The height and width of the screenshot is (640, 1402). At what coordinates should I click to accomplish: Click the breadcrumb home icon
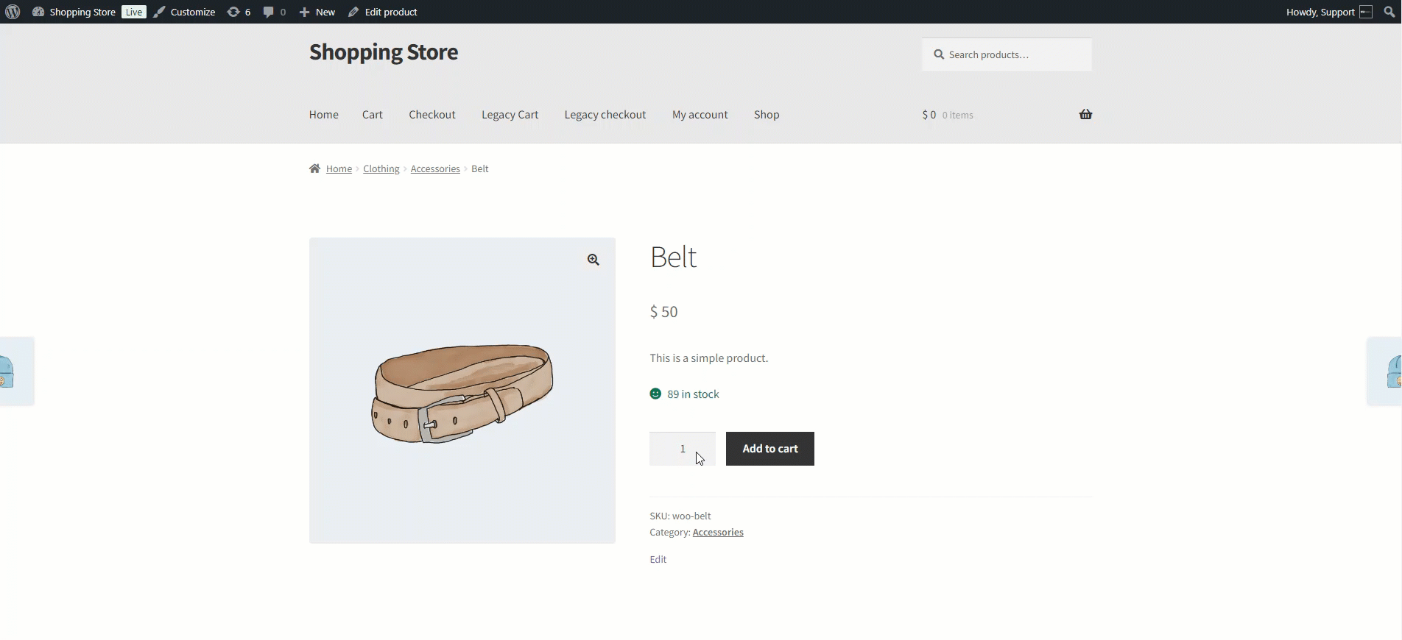click(315, 168)
